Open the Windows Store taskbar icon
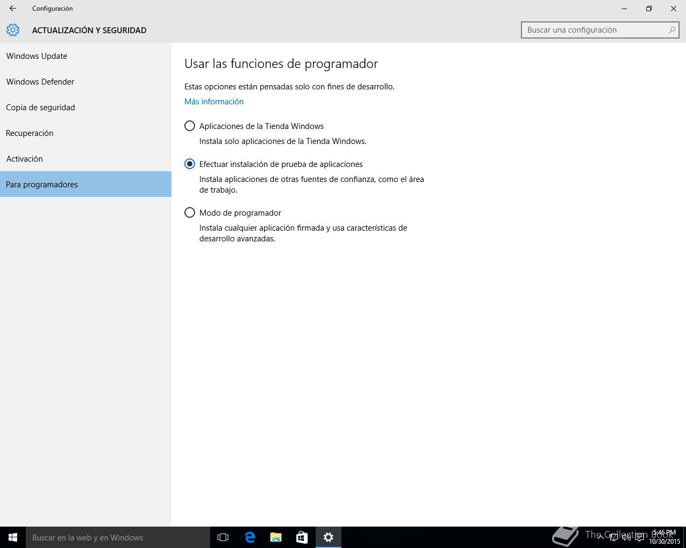Screen dimensions: 686x548 pos(302,537)
